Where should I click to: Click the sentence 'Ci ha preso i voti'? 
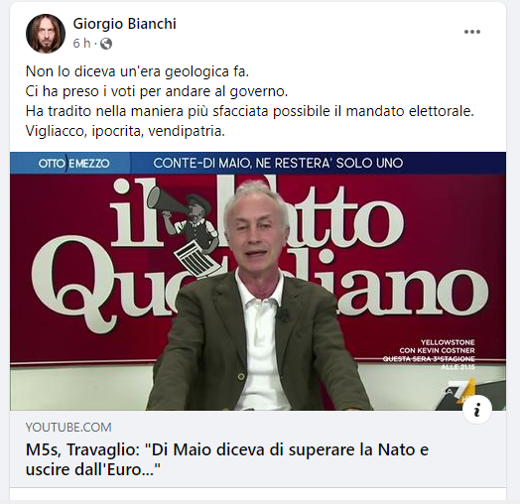click(x=157, y=91)
